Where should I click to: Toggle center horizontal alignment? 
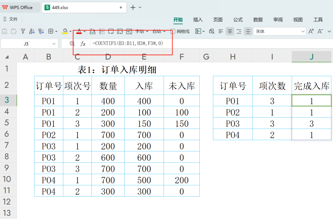pyautogui.click(x=230, y=32)
